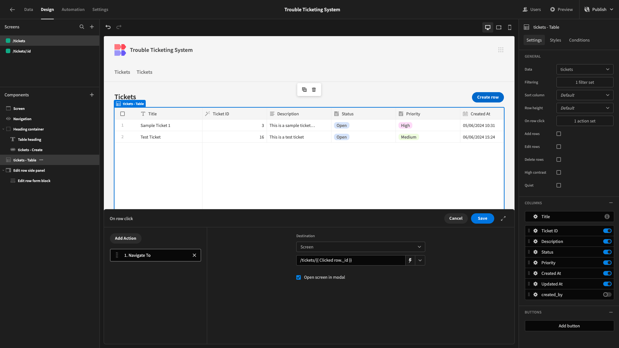Expand the On row click drawer fullscreen
Image resolution: width=619 pixels, height=348 pixels.
tap(503, 218)
